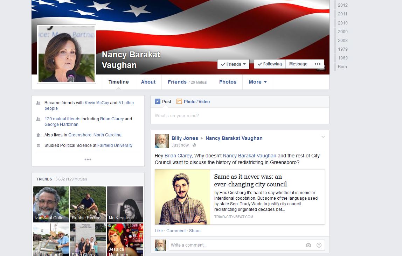Send a Message to Nancy Barakat Vaughan
Screen dimensions: 402x256
point(298,64)
